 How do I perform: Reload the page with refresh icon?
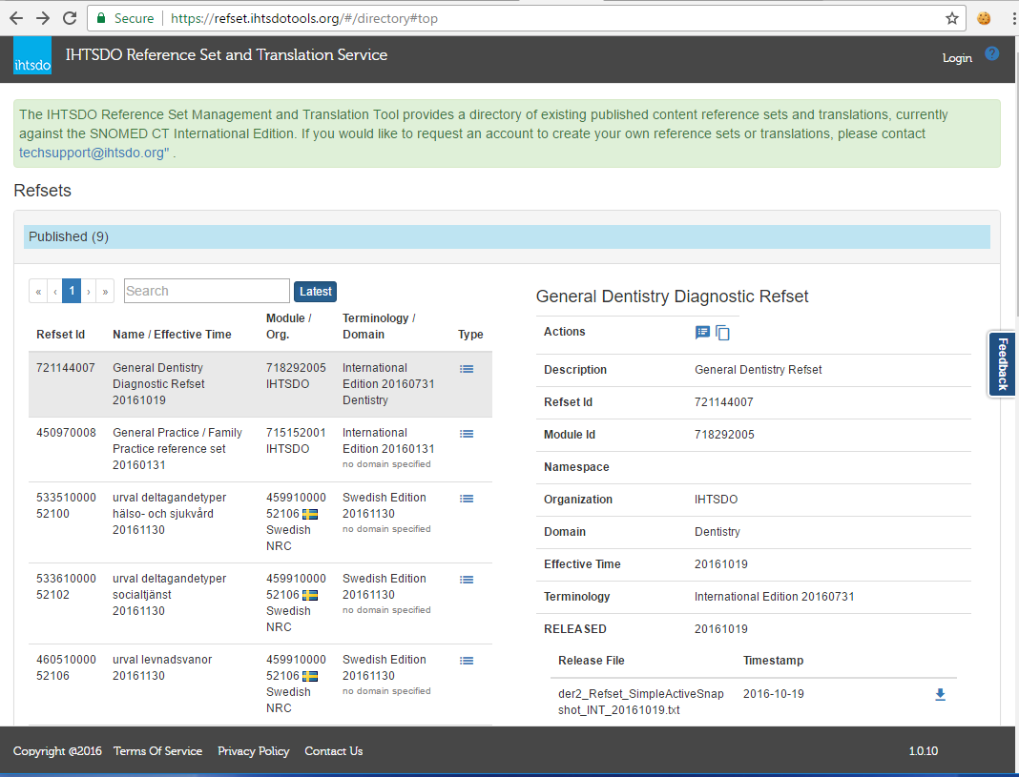pyautogui.click(x=70, y=18)
